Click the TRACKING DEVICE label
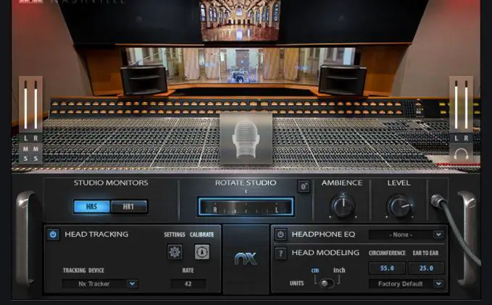 (83, 270)
